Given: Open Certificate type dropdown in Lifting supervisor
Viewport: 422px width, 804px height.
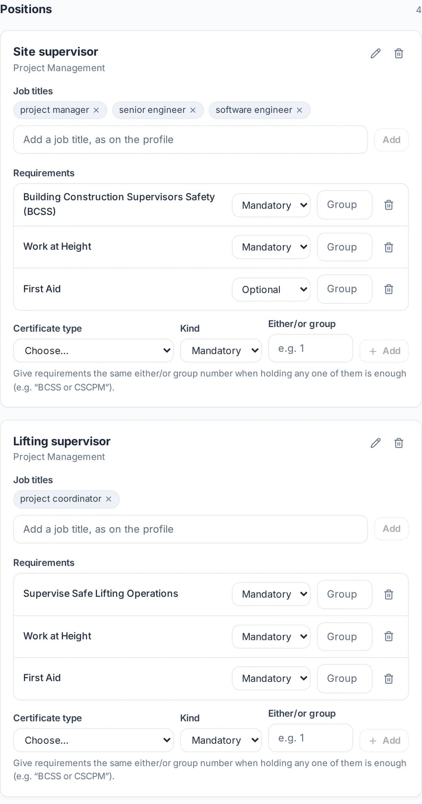Looking at the screenshot, I should (x=93, y=740).
